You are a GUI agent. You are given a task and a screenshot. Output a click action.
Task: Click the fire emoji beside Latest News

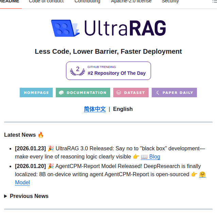(x=41, y=135)
